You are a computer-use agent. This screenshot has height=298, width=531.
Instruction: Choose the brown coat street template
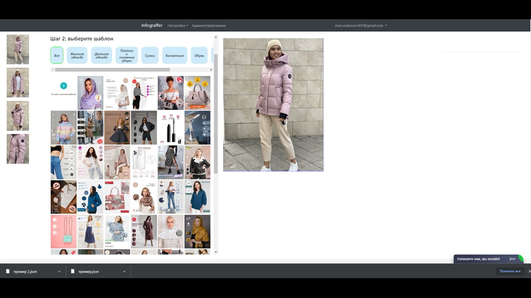(x=90, y=127)
